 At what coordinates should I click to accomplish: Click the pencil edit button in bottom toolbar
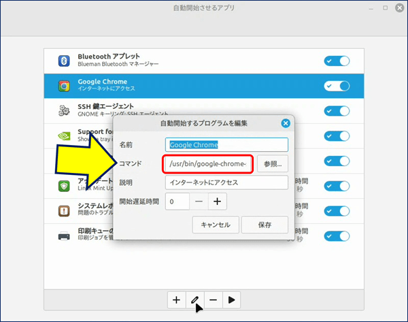[195, 300]
